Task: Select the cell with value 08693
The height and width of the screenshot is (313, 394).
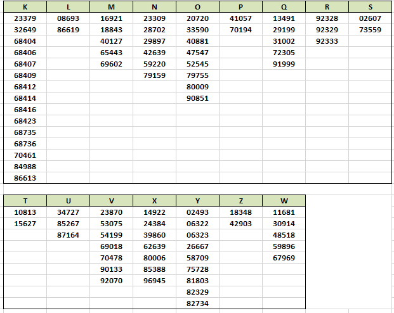Action: pos(68,18)
